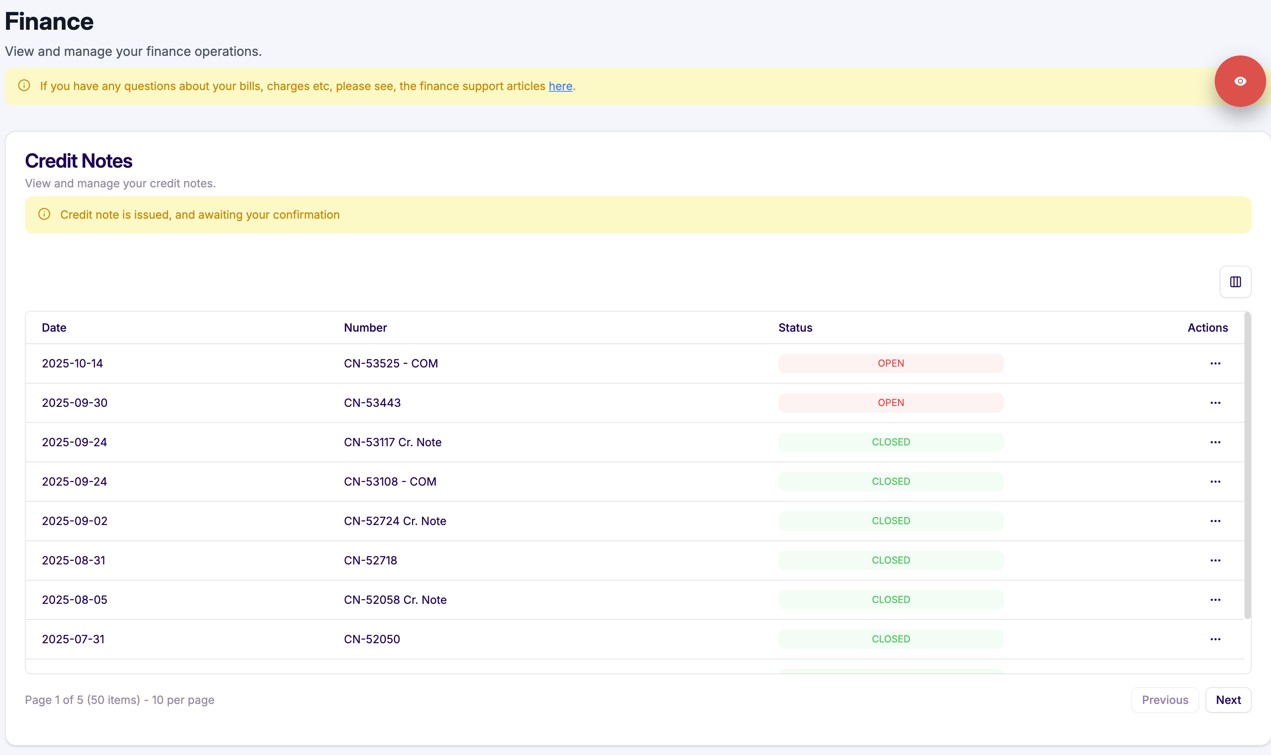This screenshot has height=755, width=1271.
Task: Open the column visibility selector icon
Action: tap(1235, 282)
